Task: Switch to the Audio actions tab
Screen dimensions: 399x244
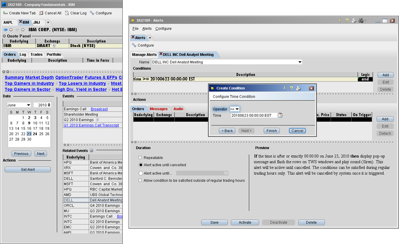Action: coord(178,109)
